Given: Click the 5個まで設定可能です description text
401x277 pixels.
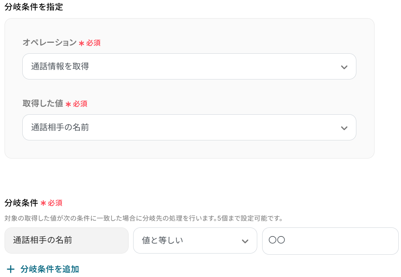Looking at the screenshot, I should pos(250,218).
